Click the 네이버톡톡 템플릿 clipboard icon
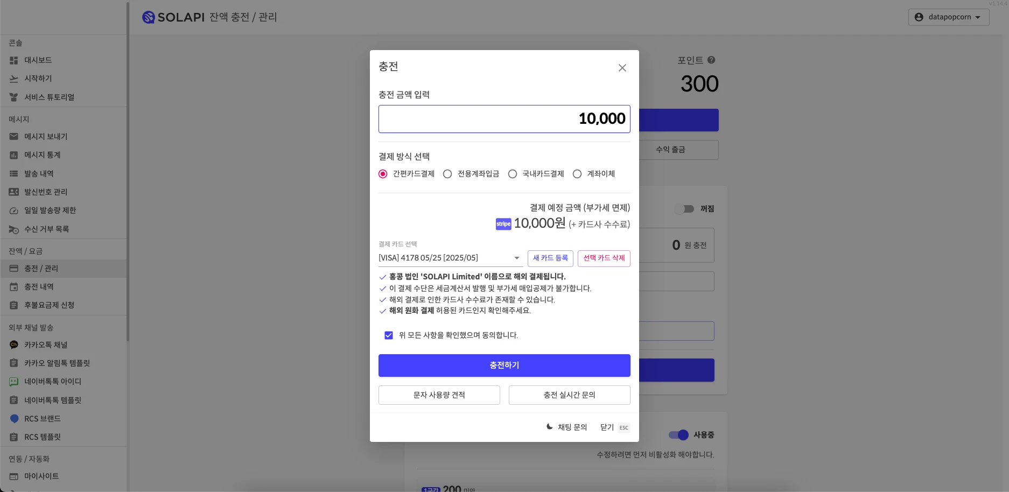This screenshot has height=492, width=1009. [14, 400]
